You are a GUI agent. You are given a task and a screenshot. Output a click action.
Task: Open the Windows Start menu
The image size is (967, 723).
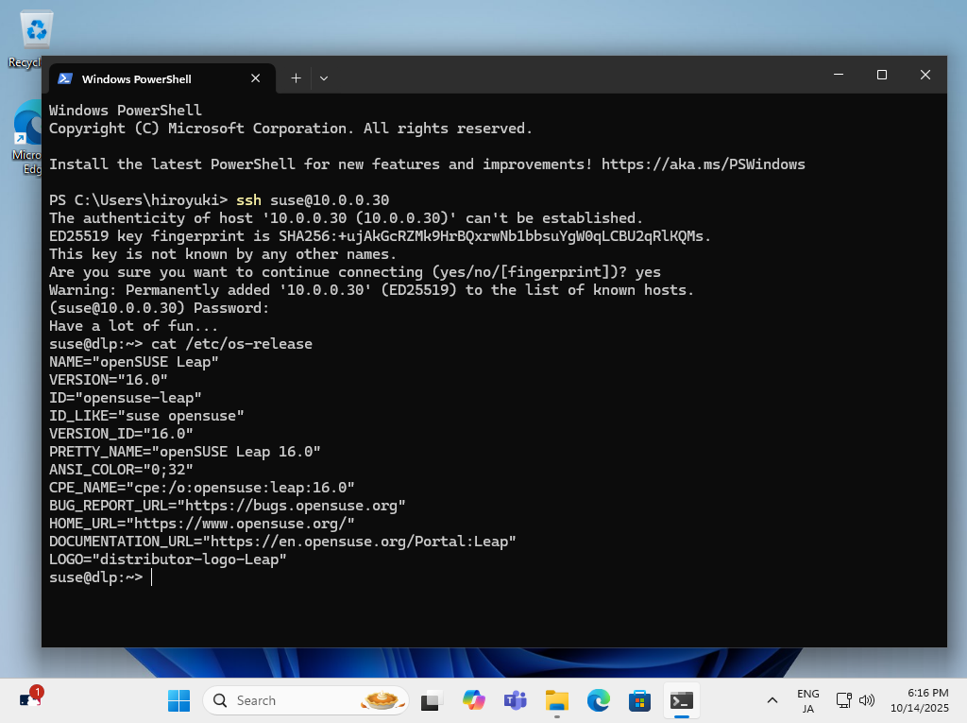(x=178, y=700)
